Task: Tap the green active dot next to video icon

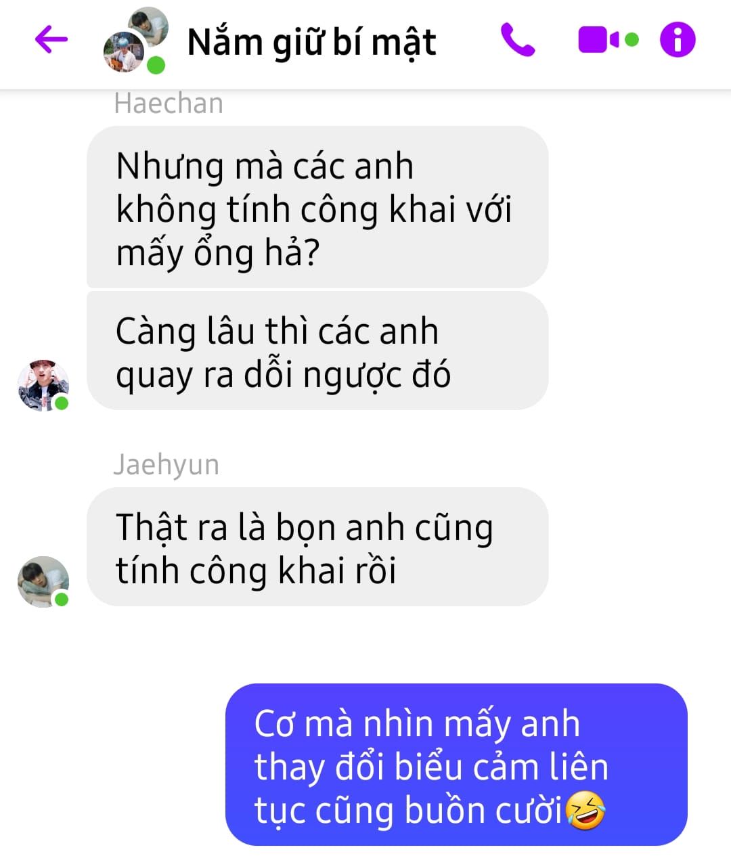Action: tap(632, 40)
